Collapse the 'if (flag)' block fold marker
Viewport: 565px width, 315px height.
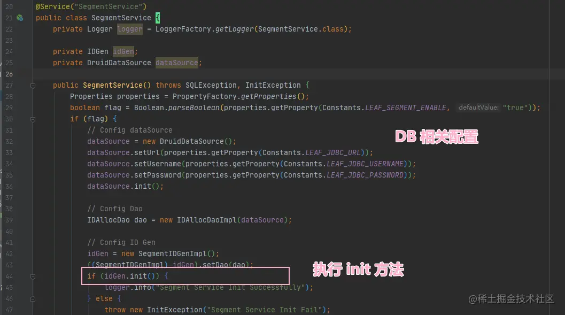point(33,119)
